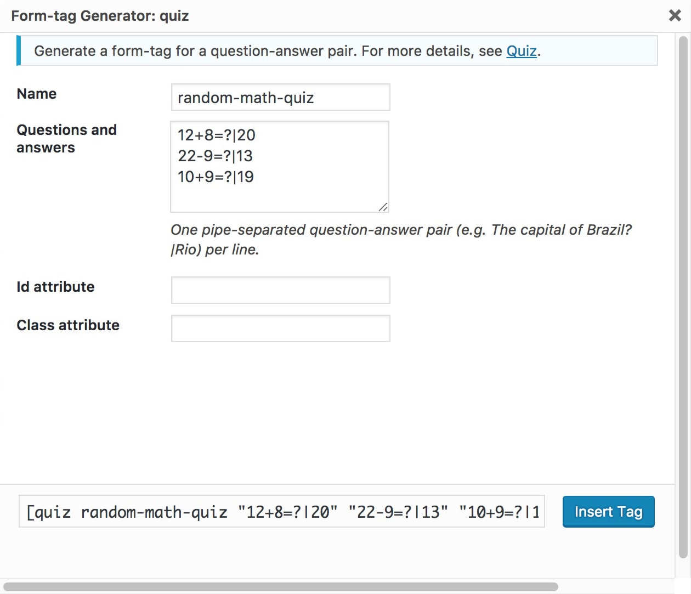Click the Id attribute label

tap(55, 287)
